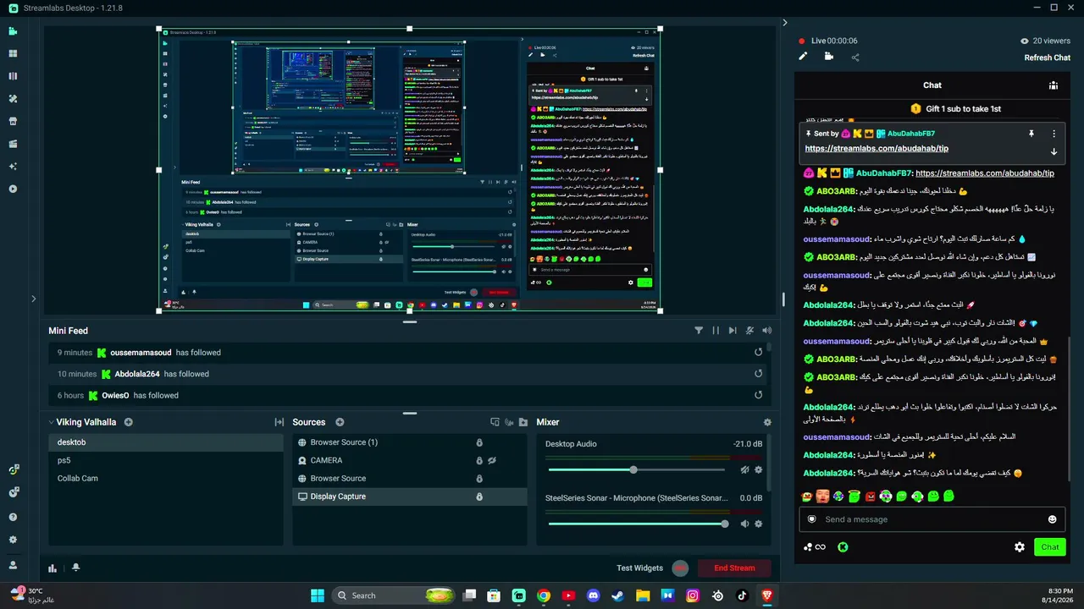The width and height of the screenshot is (1084, 609).
Task: Open the Windows Start menu
Action: coord(318,595)
